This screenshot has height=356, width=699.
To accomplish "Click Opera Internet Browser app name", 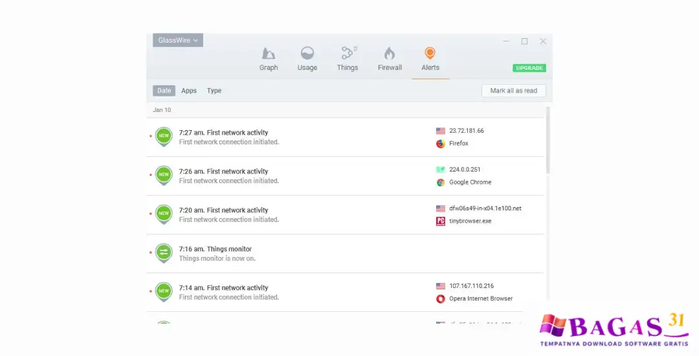I will (480, 298).
